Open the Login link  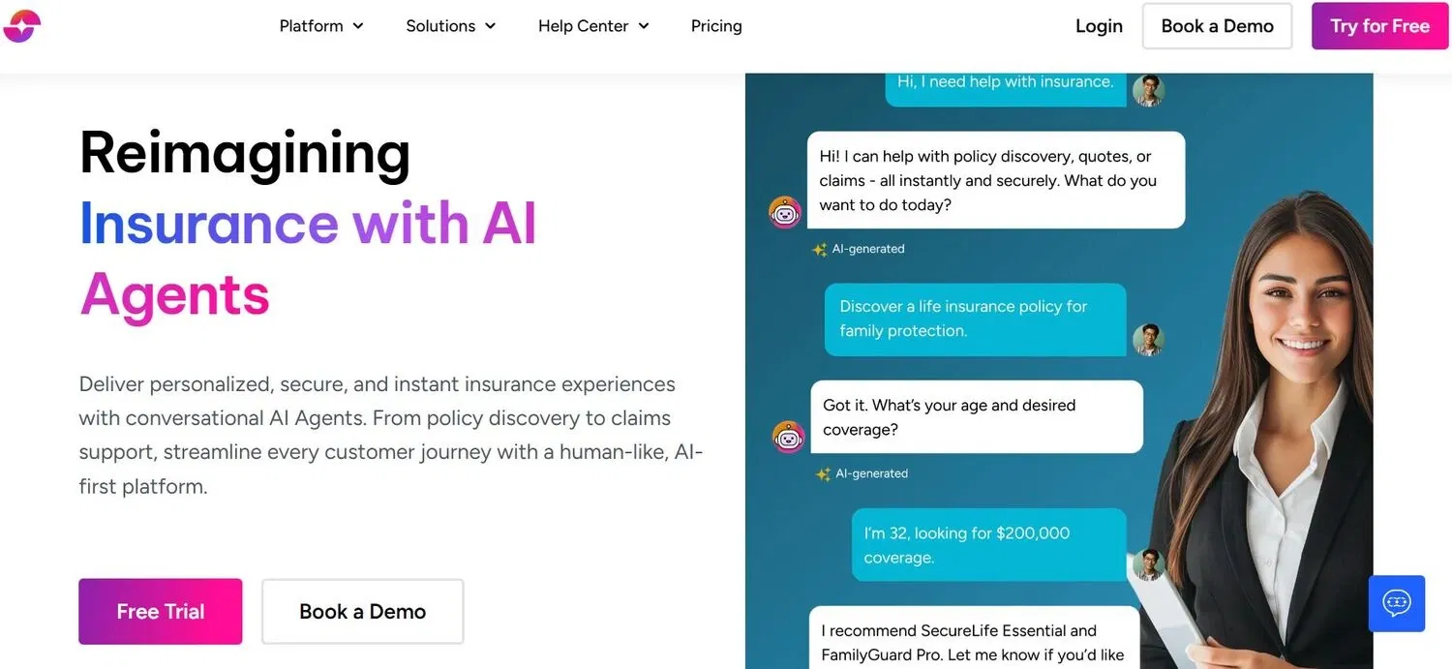[x=1099, y=26]
